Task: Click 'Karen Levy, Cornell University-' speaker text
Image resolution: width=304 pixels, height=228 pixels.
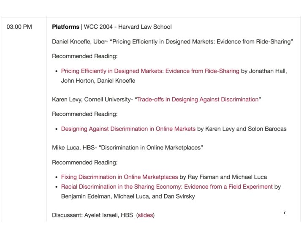Action: pyautogui.click(x=92, y=100)
